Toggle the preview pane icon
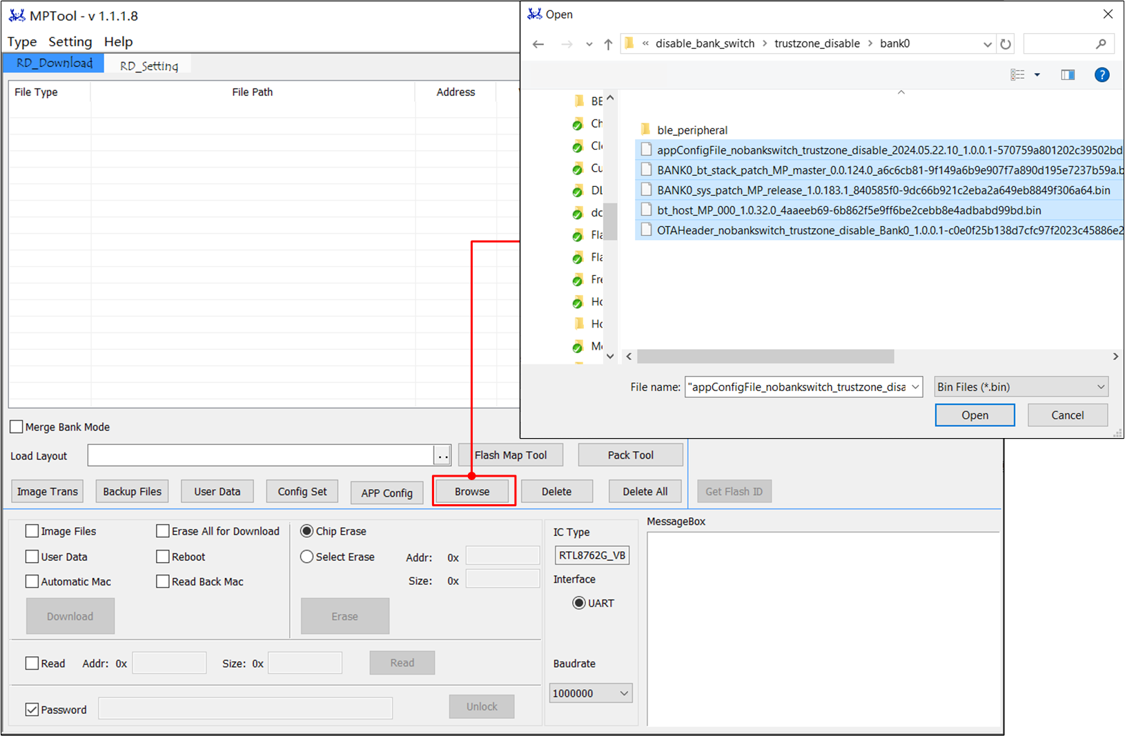Screen dimensions: 1125x736 1068,74
